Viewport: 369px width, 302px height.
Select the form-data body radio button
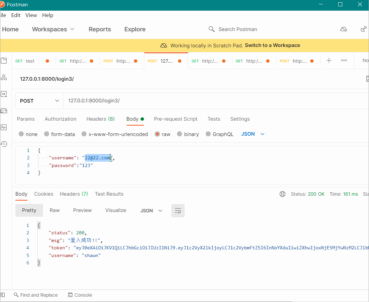47,134
